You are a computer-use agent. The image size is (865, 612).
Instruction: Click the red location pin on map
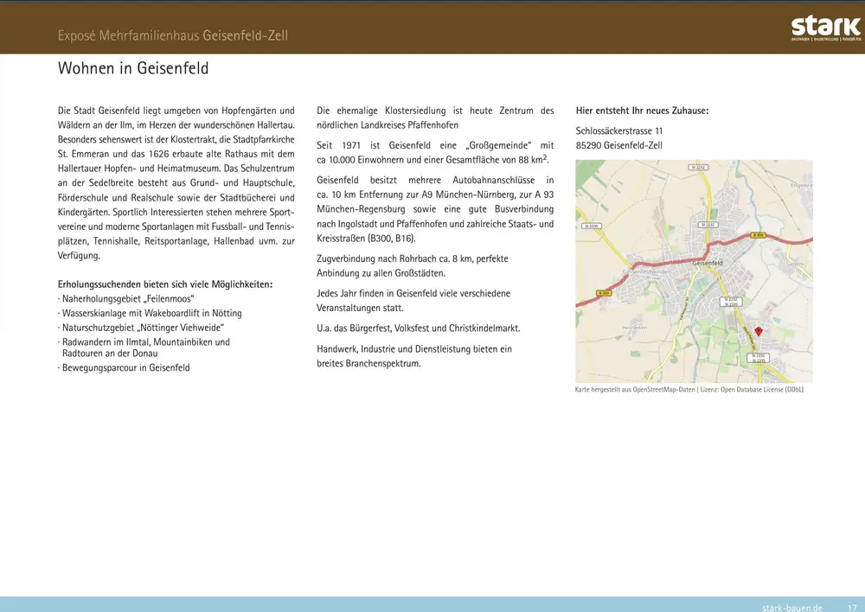[759, 331]
